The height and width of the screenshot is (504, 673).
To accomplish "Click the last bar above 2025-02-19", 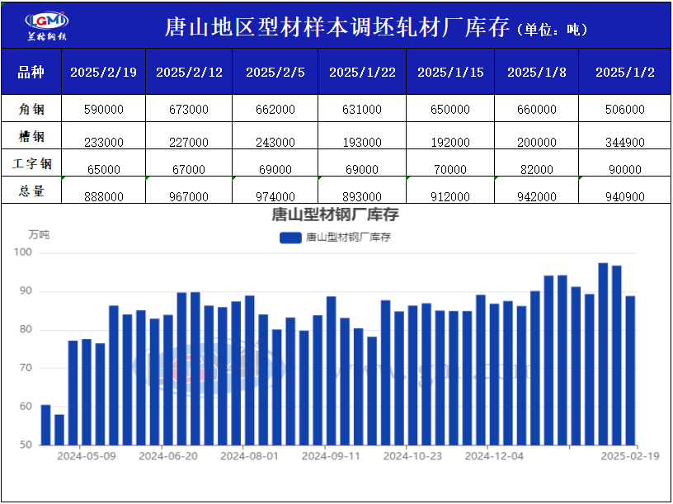I will click(x=630, y=371).
